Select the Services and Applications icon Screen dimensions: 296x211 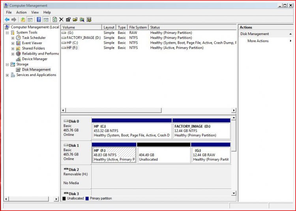pos(13,75)
